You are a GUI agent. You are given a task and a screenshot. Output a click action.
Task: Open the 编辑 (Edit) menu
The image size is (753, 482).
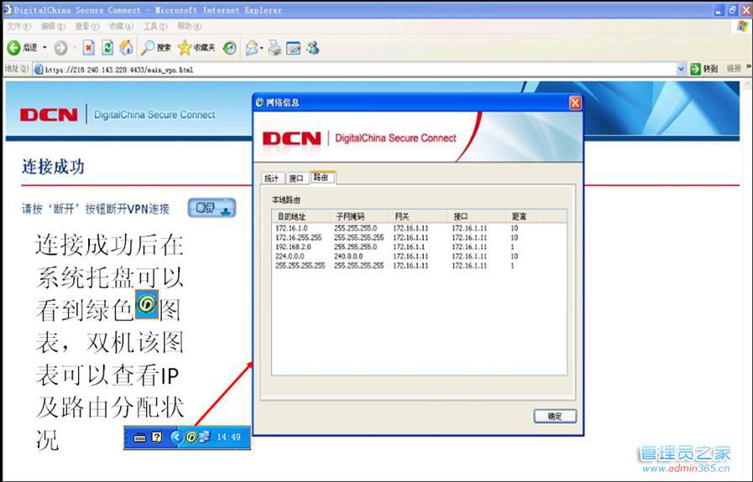[x=53, y=26]
